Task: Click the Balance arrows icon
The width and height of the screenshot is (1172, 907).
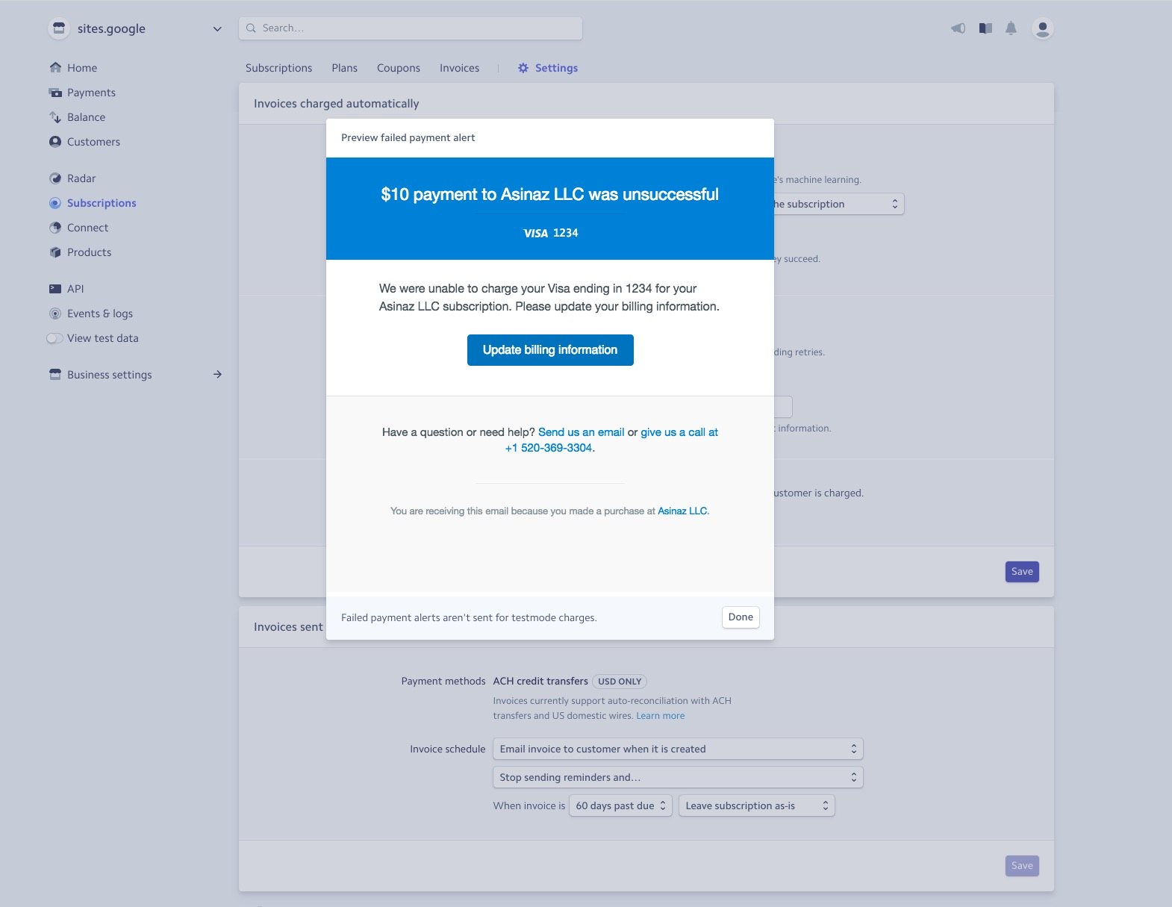Action: [x=55, y=117]
